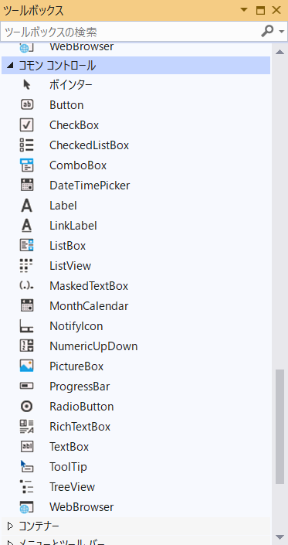Image resolution: width=288 pixels, height=545 pixels.
Task: Click the ListView control icon
Action: pos(27,266)
